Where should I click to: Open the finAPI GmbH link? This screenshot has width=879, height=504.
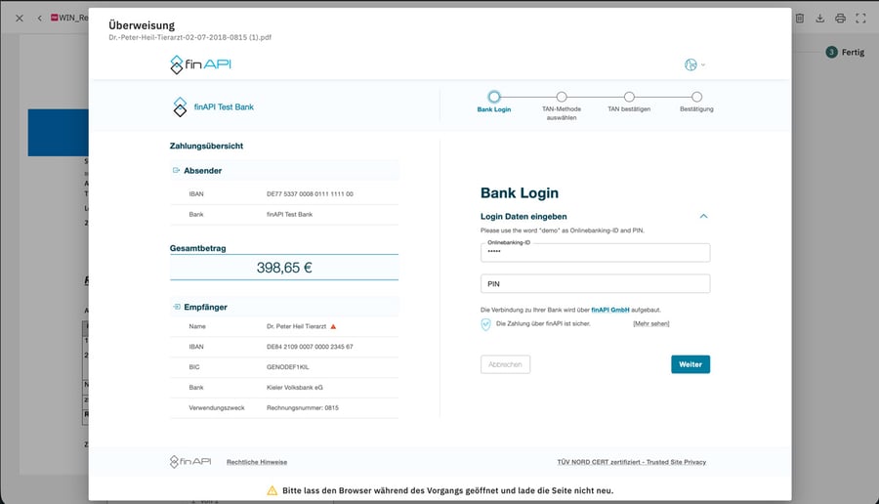(x=609, y=310)
